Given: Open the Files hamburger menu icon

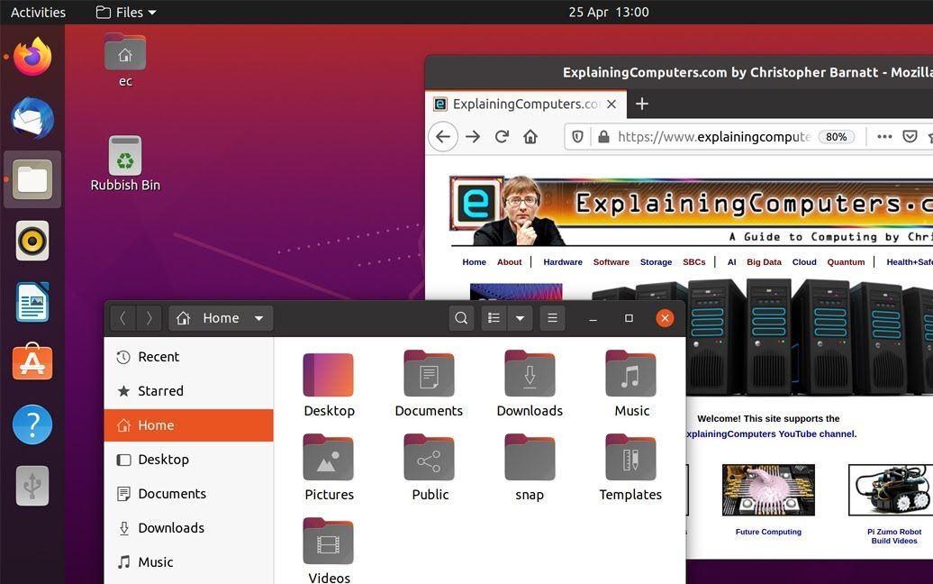Looking at the screenshot, I should [x=552, y=317].
